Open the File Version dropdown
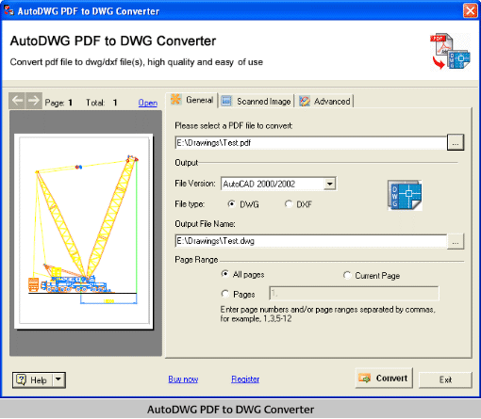The height and width of the screenshot is (419, 481). click(x=329, y=184)
